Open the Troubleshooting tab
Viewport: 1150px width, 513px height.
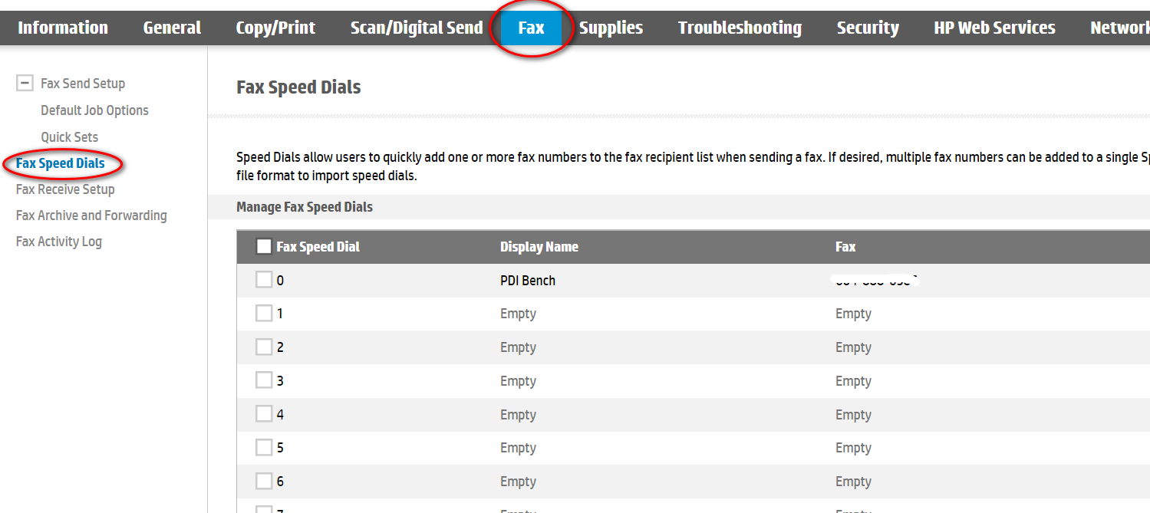740,28
